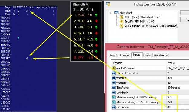The height and width of the screenshot is (112, 189).
Task: Click the NZD down arrow in Strength panel
Action: coord(96,33)
